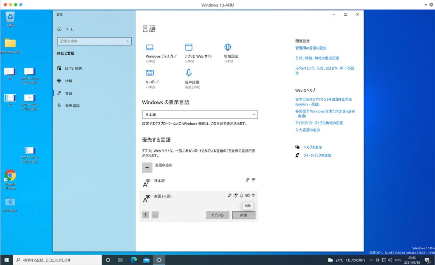Viewport: 435px width, 265px height.
Task: Click the Settings gear on the taskbar
Action: point(159,260)
